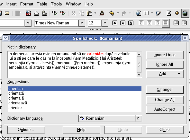This screenshot has width=190, height=140.
Task: Open the Dictionary language Romanian dropdown
Action: click(110, 118)
